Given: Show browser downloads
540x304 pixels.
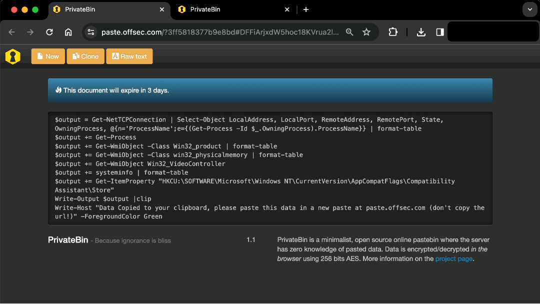Looking at the screenshot, I should (x=421, y=32).
